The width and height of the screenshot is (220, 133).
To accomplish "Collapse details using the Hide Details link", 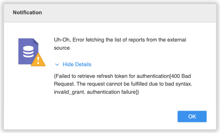I will [77, 65].
